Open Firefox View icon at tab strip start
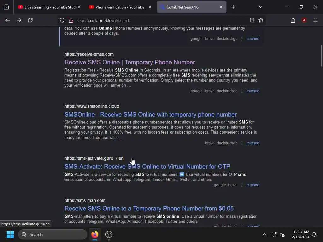323x242 pixels. [x=6, y=7]
